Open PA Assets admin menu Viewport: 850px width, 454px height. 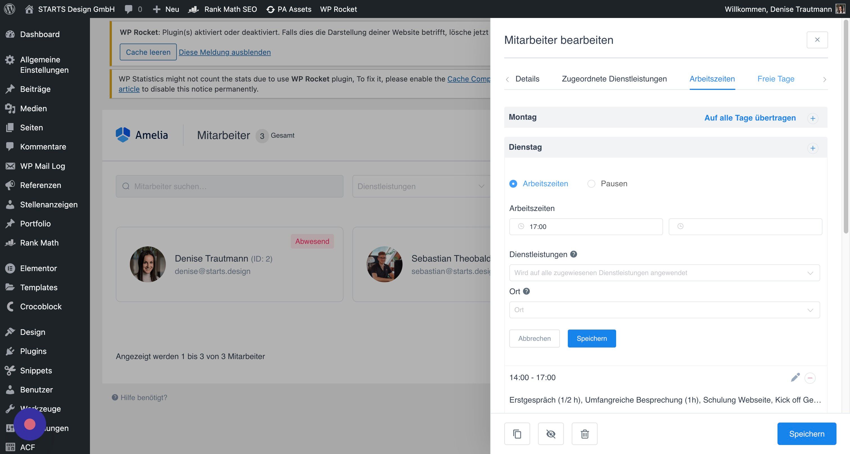click(289, 9)
